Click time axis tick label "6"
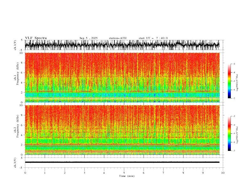The image size is (251, 194). pyautogui.click(x=144, y=173)
